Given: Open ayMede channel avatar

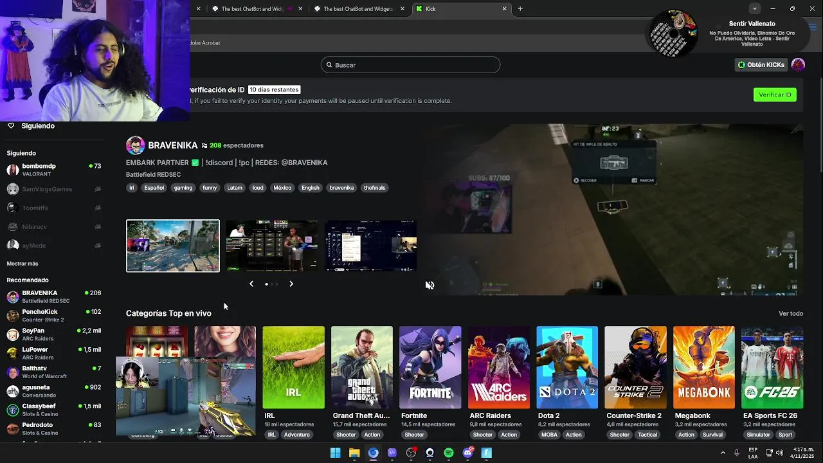Looking at the screenshot, I should (x=13, y=245).
